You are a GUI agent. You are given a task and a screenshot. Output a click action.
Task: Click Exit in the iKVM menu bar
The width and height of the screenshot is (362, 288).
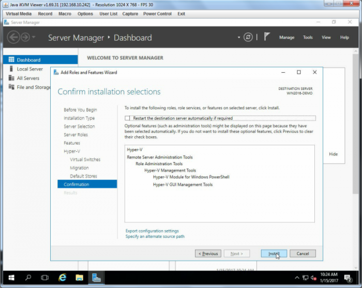[x=181, y=14]
